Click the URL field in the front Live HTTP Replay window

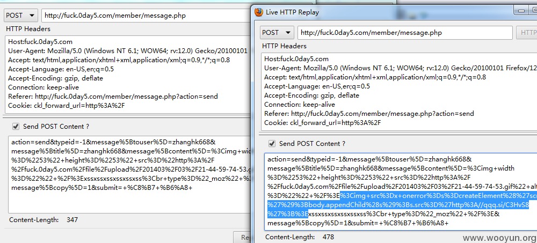(x=405, y=33)
